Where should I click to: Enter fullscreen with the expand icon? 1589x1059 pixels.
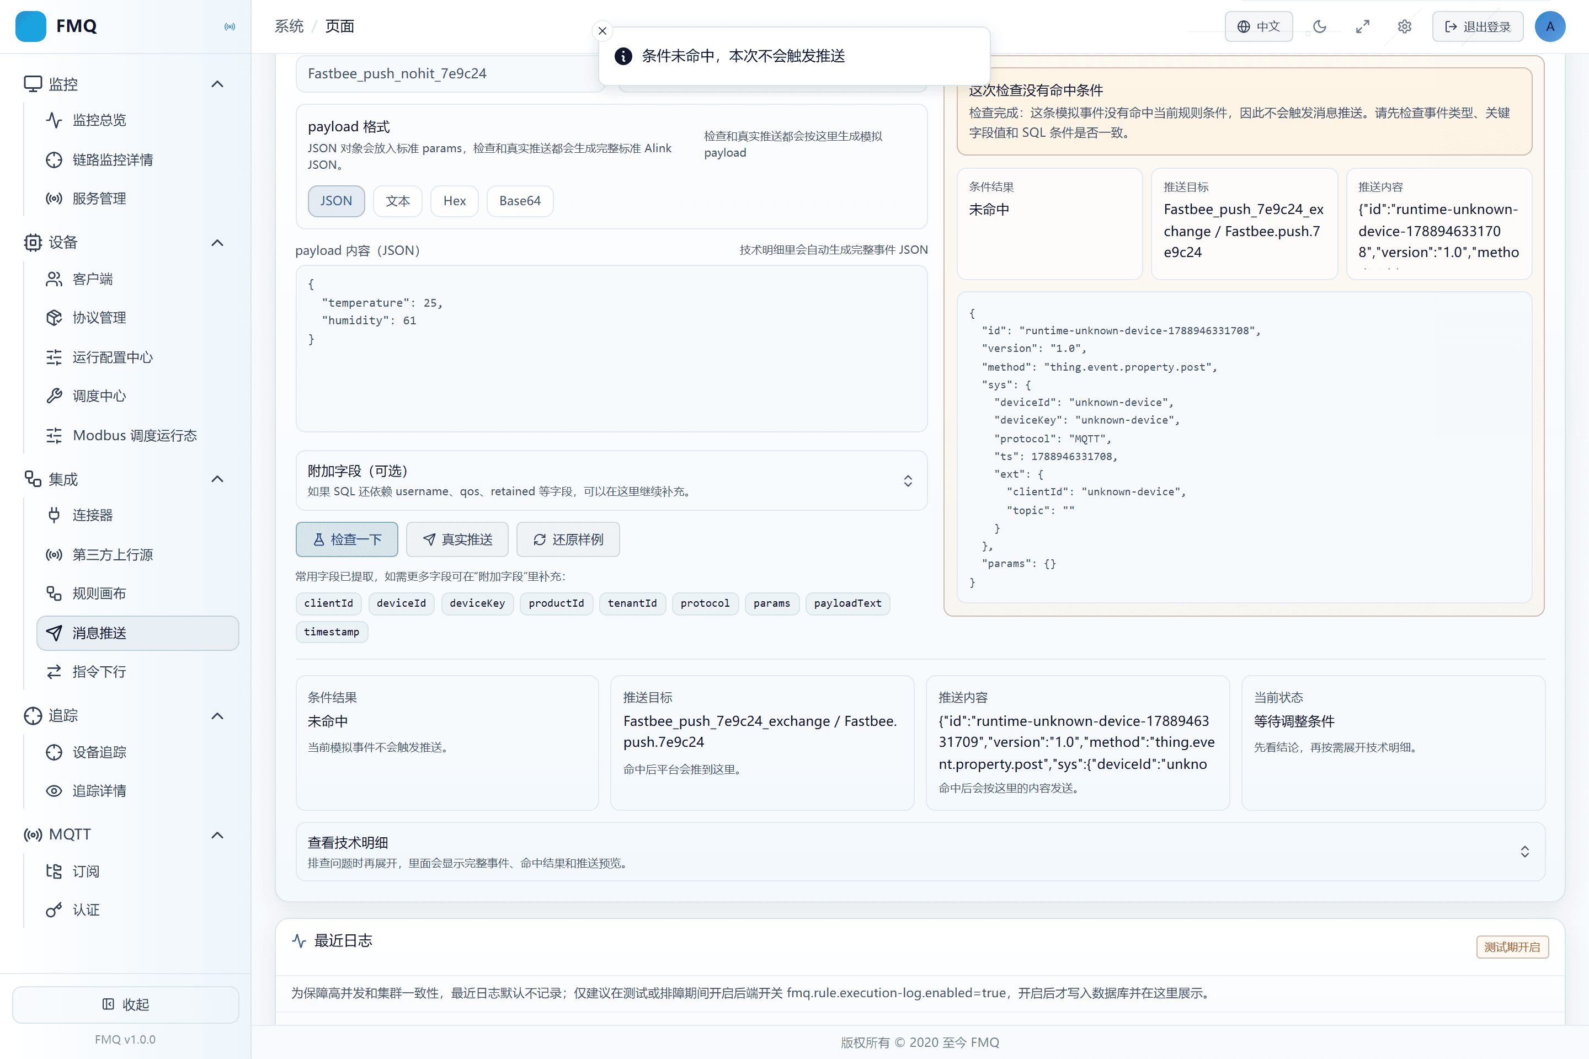pyautogui.click(x=1363, y=26)
